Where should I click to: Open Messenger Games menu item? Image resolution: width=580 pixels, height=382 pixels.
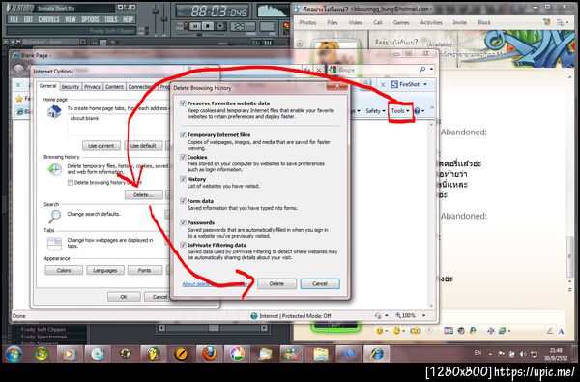click(401, 22)
